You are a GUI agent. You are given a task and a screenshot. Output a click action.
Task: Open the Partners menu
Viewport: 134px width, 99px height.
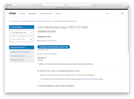click(58, 14)
